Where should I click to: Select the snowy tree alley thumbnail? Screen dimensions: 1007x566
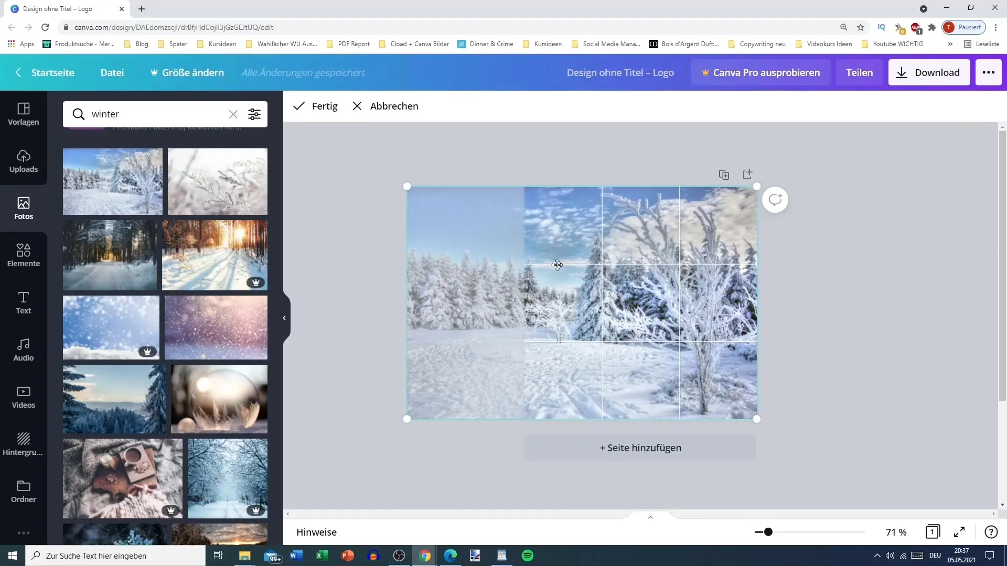(x=228, y=478)
